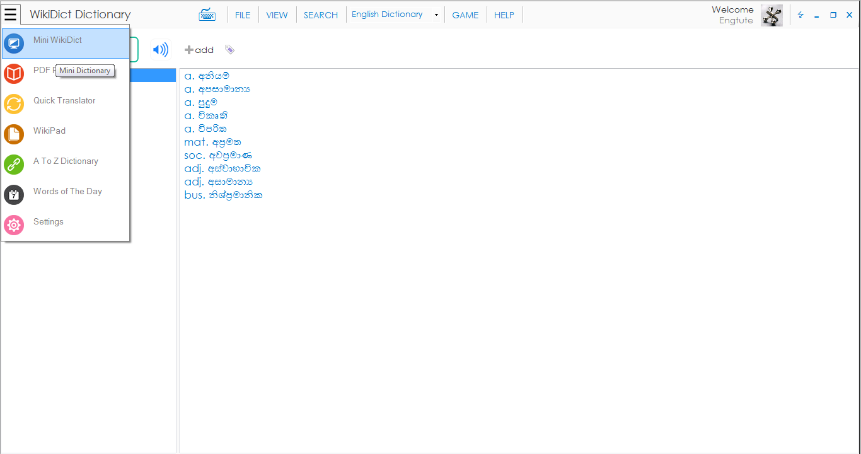The width and height of the screenshot is (861, 454).
Task: Click the WikiDict Dictionary title
Action: (x=80, y=15)
